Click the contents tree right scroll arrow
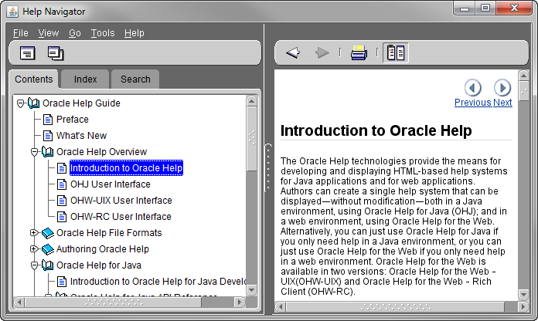This screenshot has width=538, height=321. 240,302
